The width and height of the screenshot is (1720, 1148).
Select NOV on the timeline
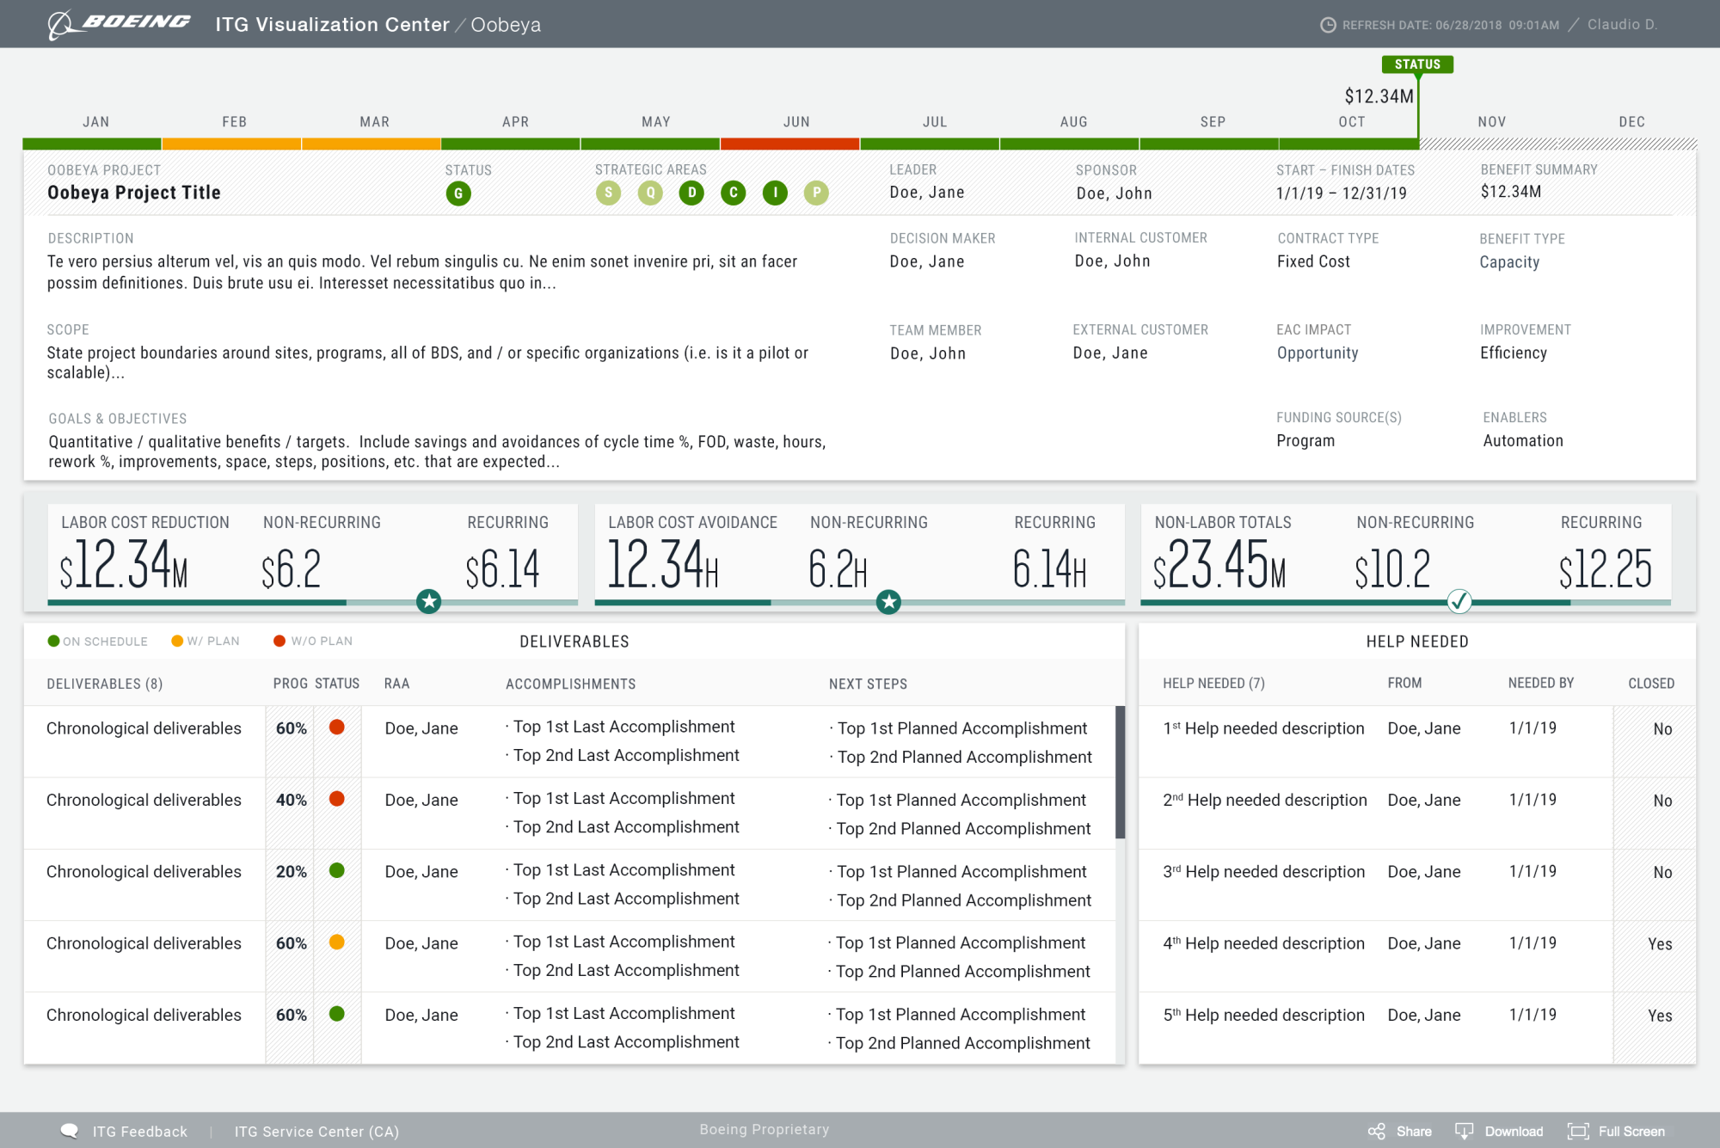point(1492,122)
